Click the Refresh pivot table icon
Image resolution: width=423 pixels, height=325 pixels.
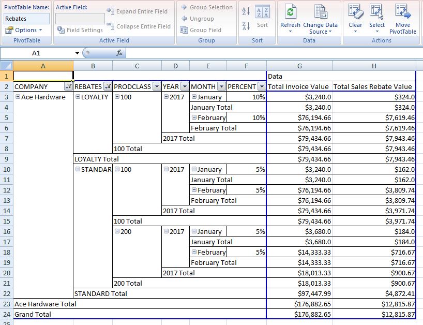pos(290,12)
